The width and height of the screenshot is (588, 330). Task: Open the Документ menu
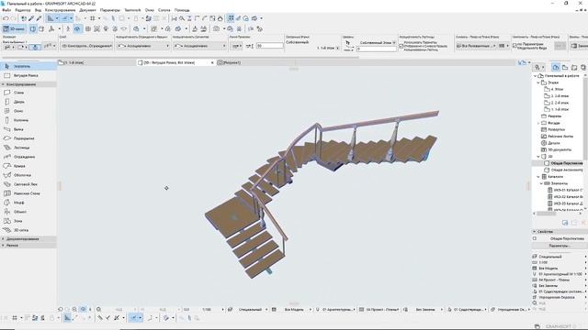click(88, 10)
